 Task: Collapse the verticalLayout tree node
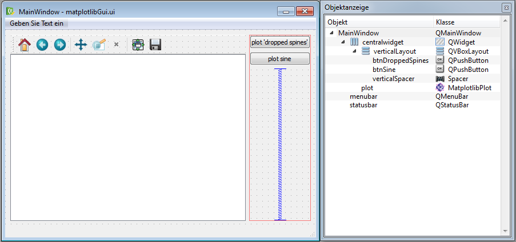point(354,51)
